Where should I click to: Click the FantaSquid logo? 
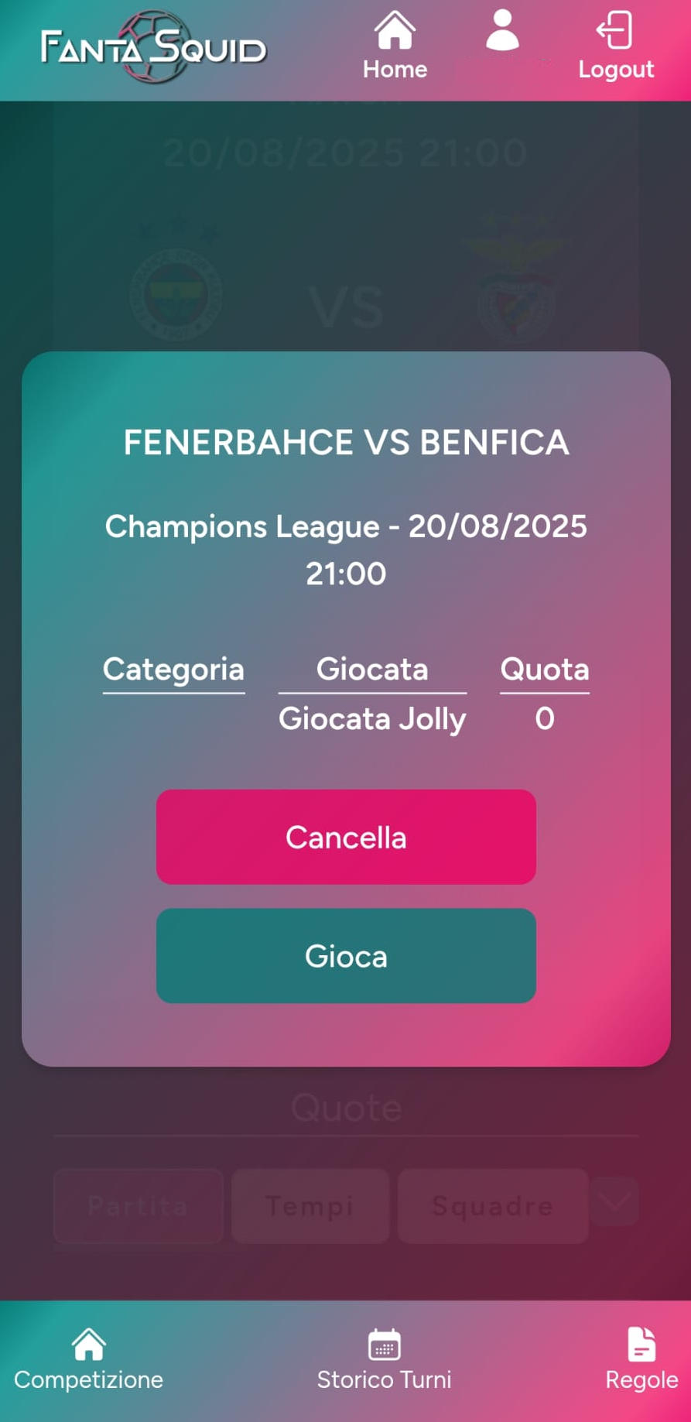153,48
